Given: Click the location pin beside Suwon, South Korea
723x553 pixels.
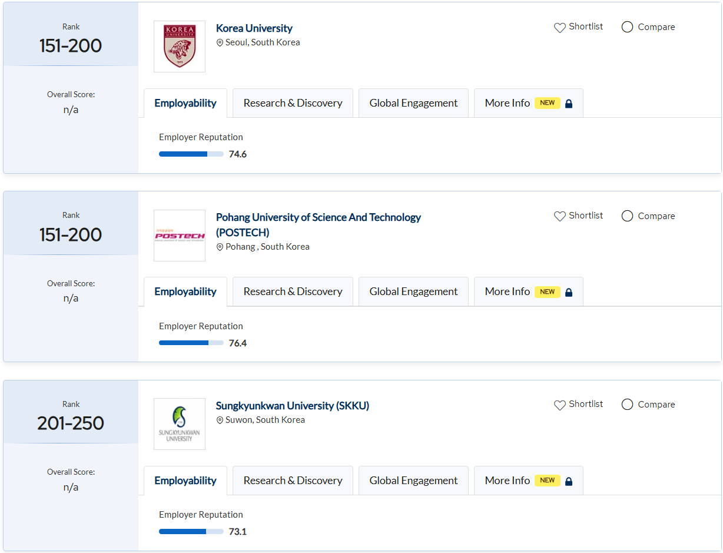Looking at the screenshot, I should (220, 420).
